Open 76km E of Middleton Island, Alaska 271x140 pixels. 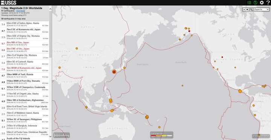click(24, 114)
